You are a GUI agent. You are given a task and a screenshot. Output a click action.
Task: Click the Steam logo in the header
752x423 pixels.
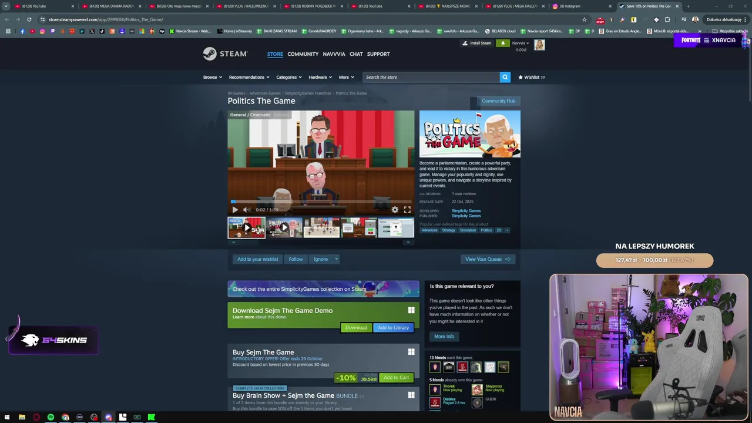(225, 53)
